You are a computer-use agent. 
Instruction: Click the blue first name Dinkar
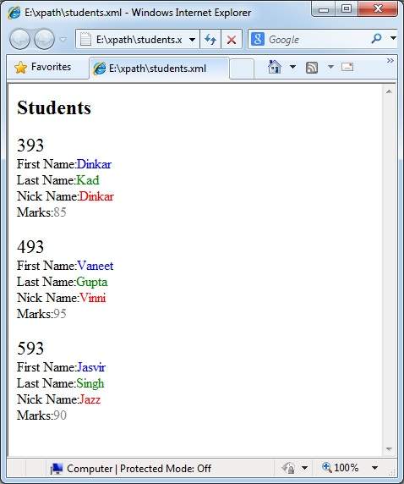[x=94, y=164]
